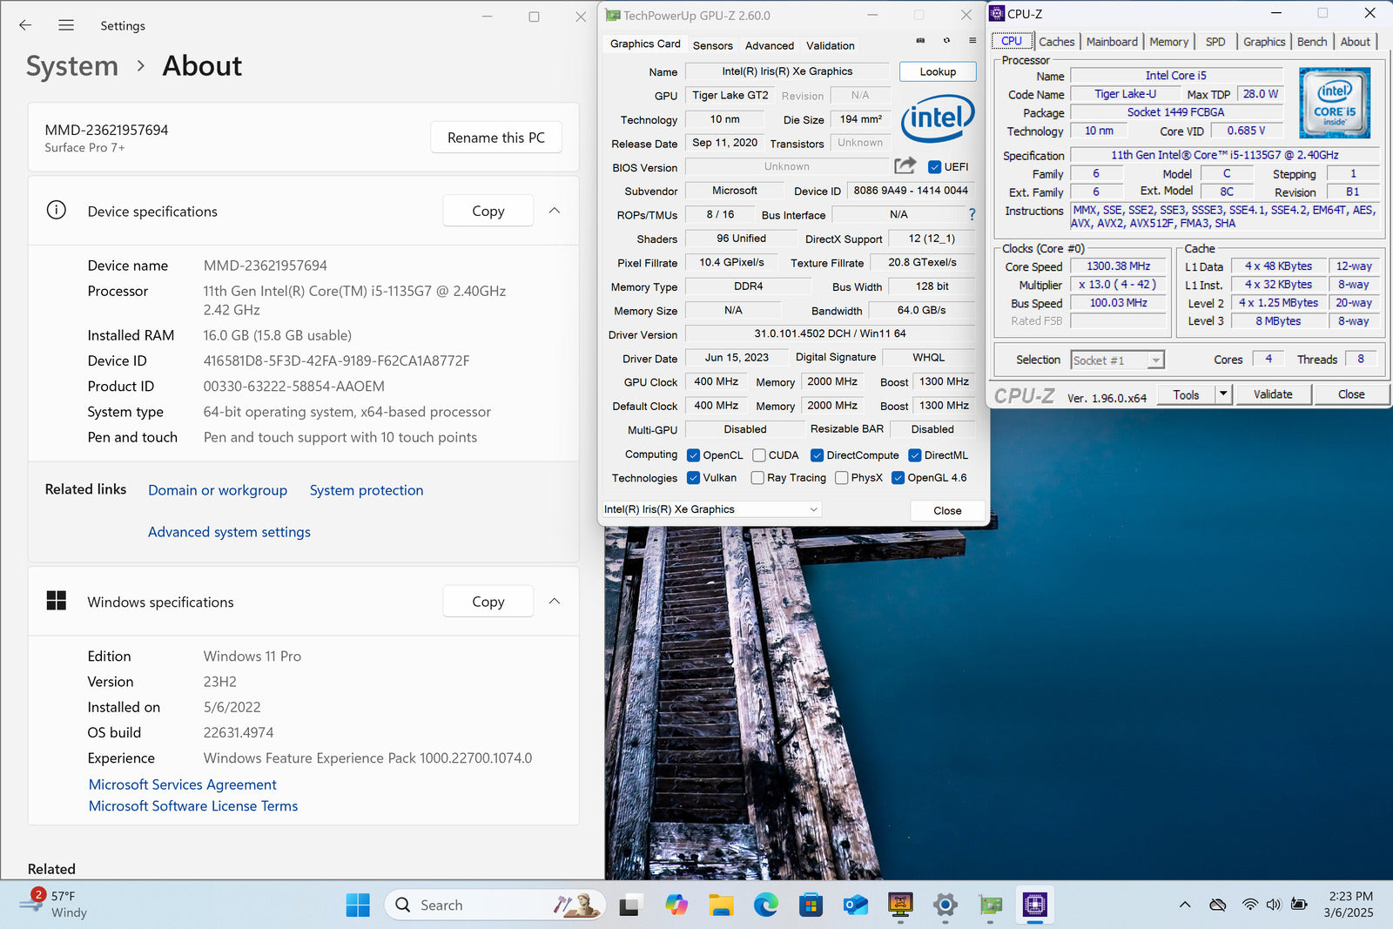Switch to GPU-Z via its taskbar icon

click(x=990, y=905)
